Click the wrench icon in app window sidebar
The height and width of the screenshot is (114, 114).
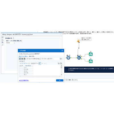pyautogui.click(x=3, y=45)
